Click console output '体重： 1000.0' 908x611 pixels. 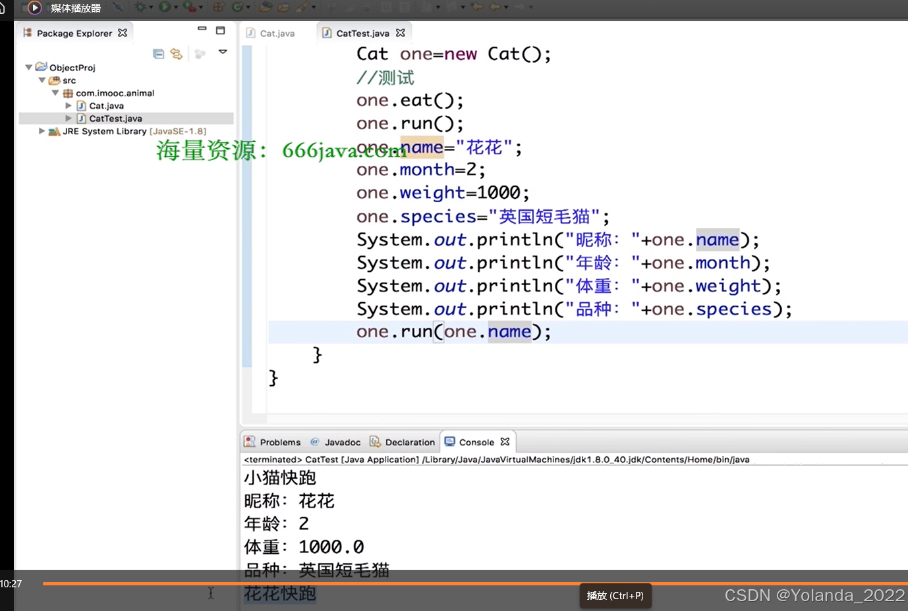304,546
